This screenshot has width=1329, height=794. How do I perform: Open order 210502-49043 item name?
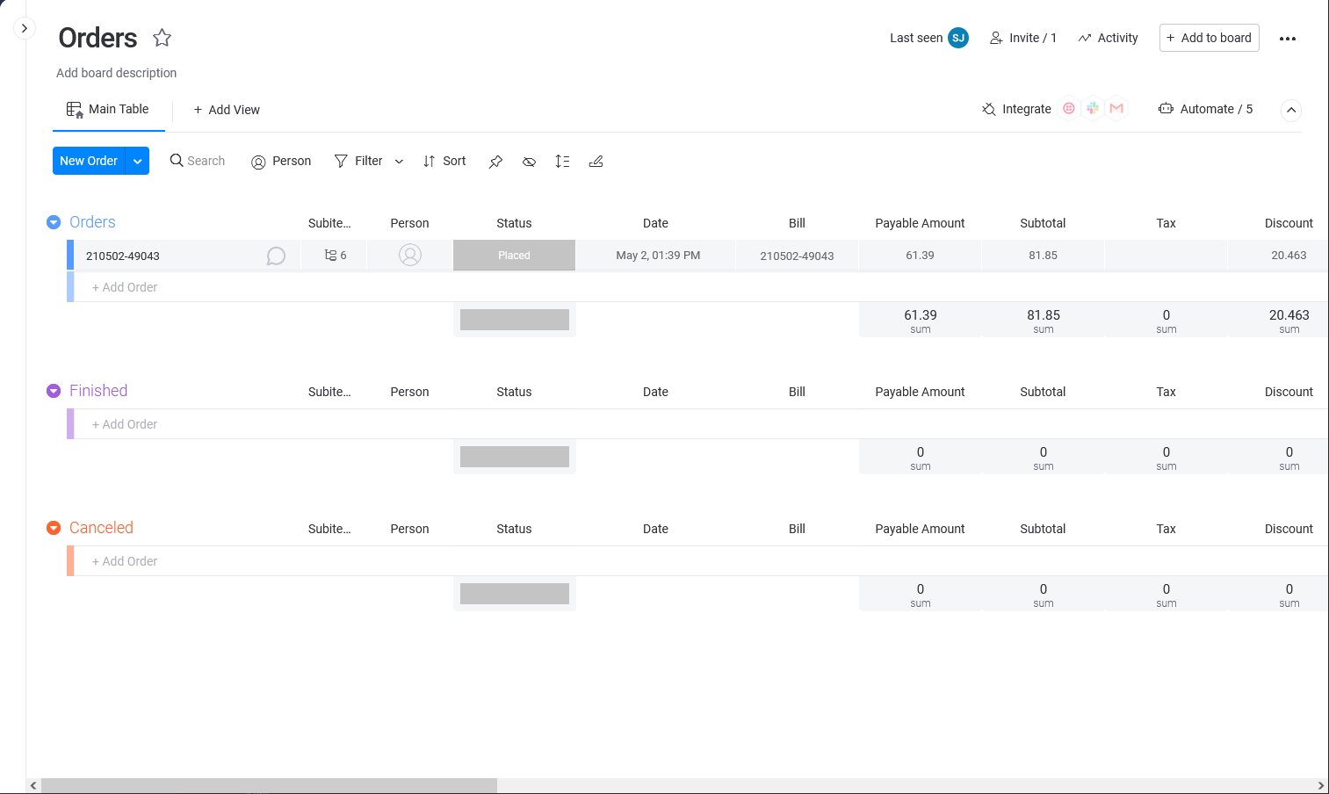pos(123,256)
